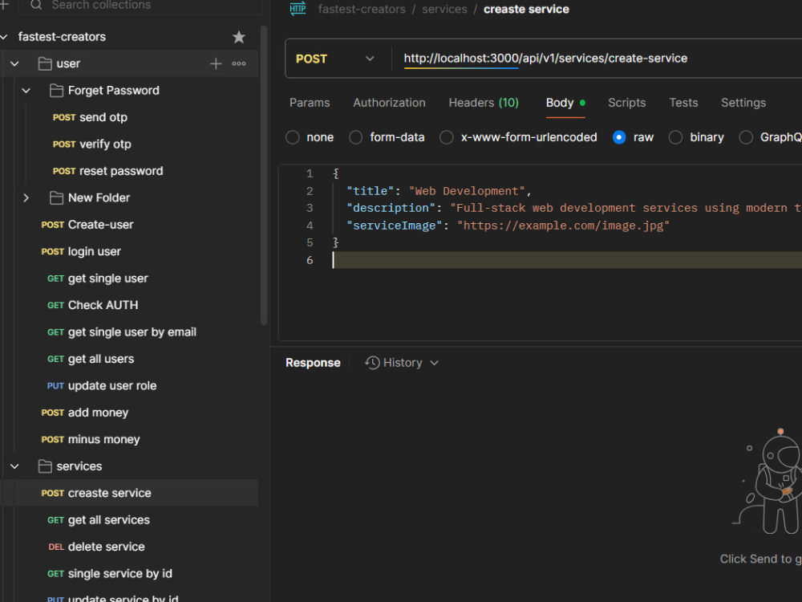This screenshot has height=602, width=802.
Task: Select the none body type
Action: coord(293,137)
